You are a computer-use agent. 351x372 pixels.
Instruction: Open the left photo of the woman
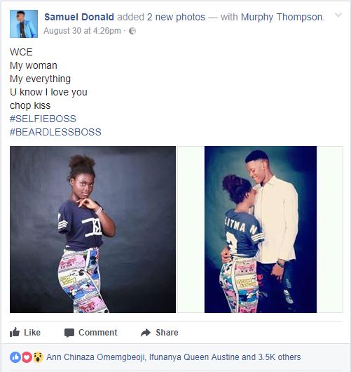coord(93,230)
